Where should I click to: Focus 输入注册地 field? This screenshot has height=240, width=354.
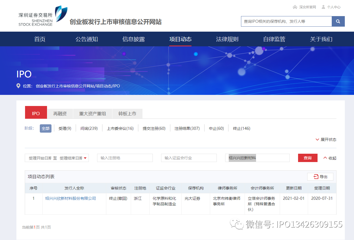pos(125,158)
